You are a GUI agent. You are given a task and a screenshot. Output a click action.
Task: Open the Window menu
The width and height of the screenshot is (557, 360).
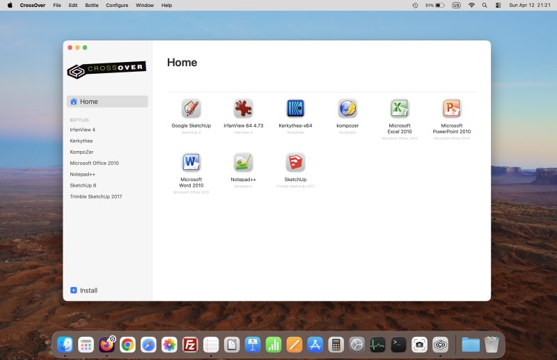pos(145,6)
